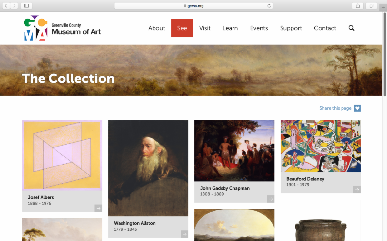
Task: Click the arrow icon on Josef Albers card
Action: pos(98,208)
